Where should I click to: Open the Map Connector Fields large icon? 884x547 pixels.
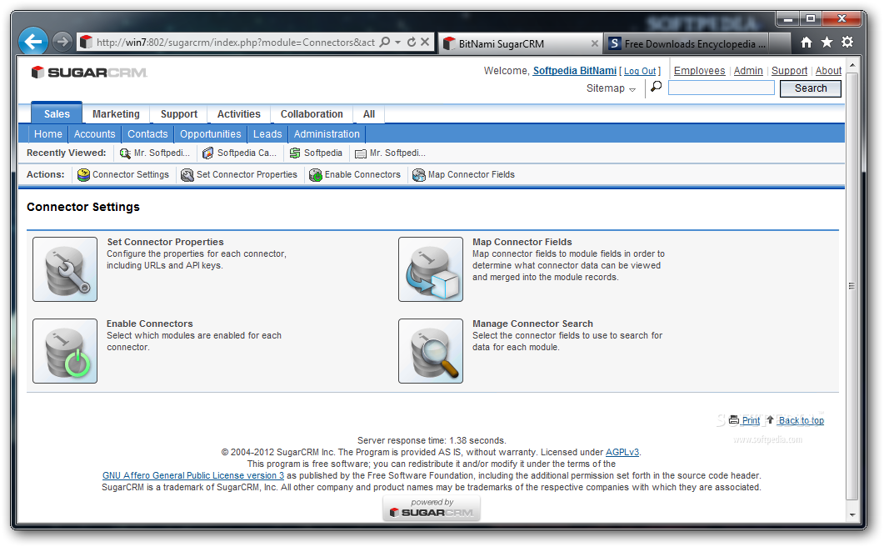click(x=431, y=269)
